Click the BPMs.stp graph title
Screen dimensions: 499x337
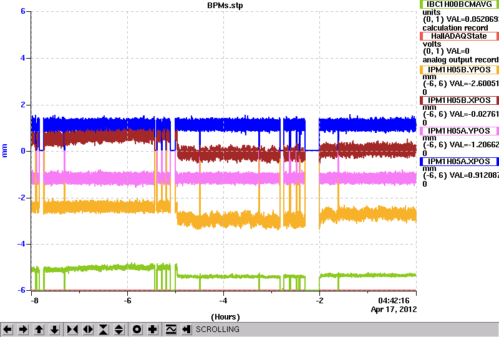[225, 6]
